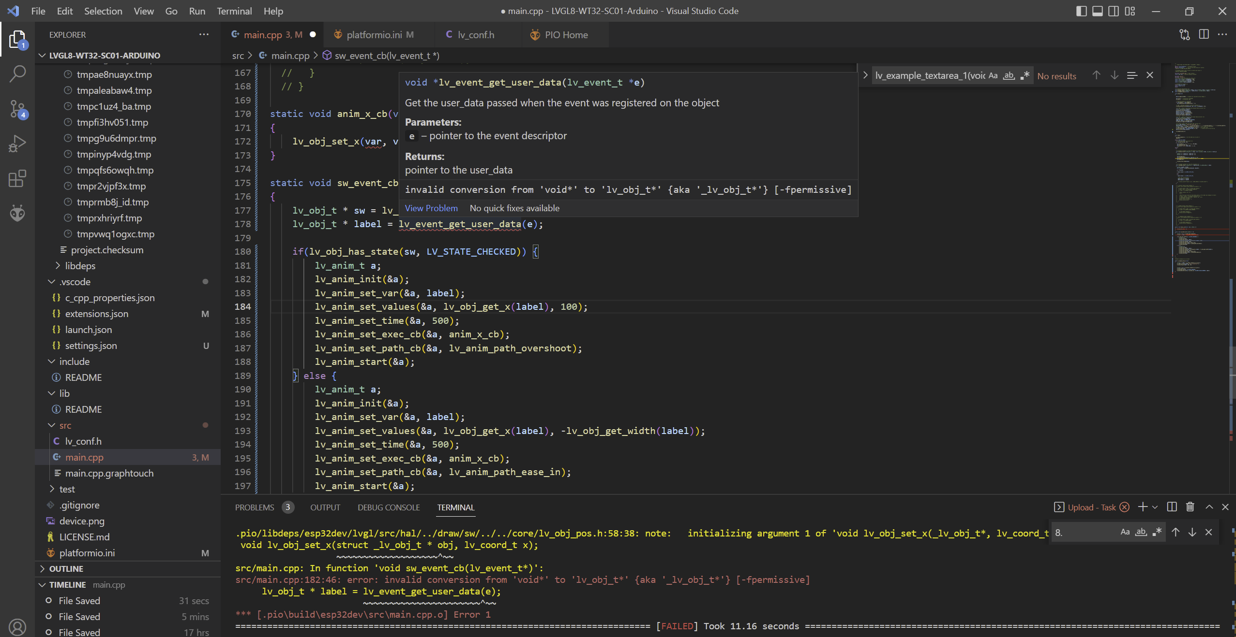Click the View Problem link
1236x637 pixels.
click(430, 208)
